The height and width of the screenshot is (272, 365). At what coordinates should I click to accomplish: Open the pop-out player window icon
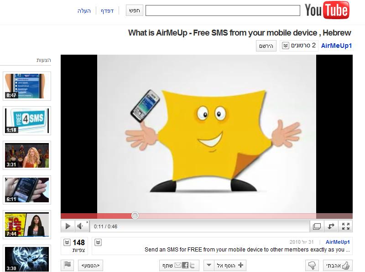[317, 226]
